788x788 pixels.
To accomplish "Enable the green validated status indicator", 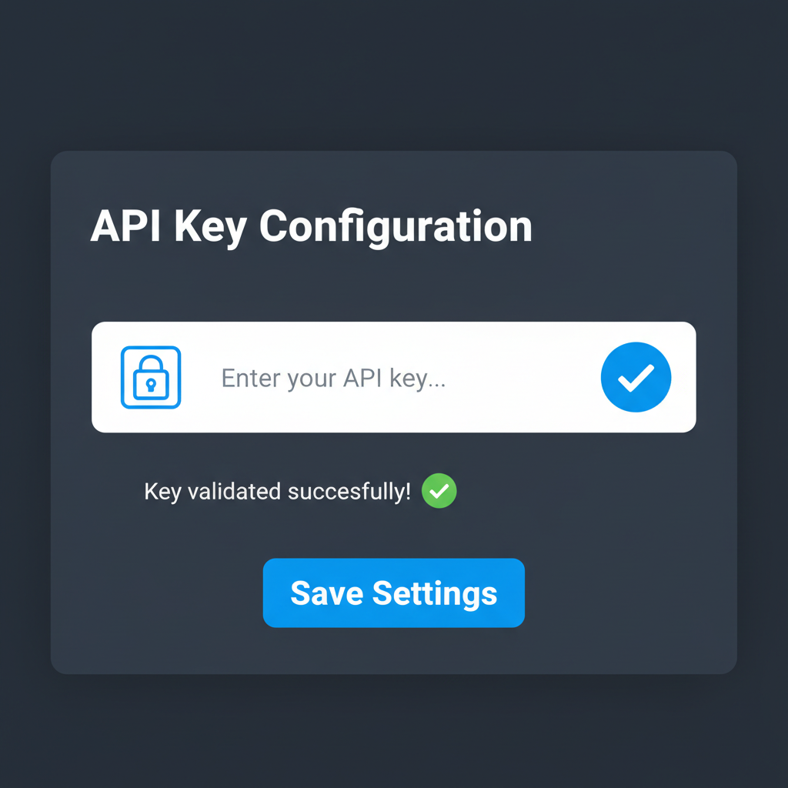I will click(x=439, y=491).
